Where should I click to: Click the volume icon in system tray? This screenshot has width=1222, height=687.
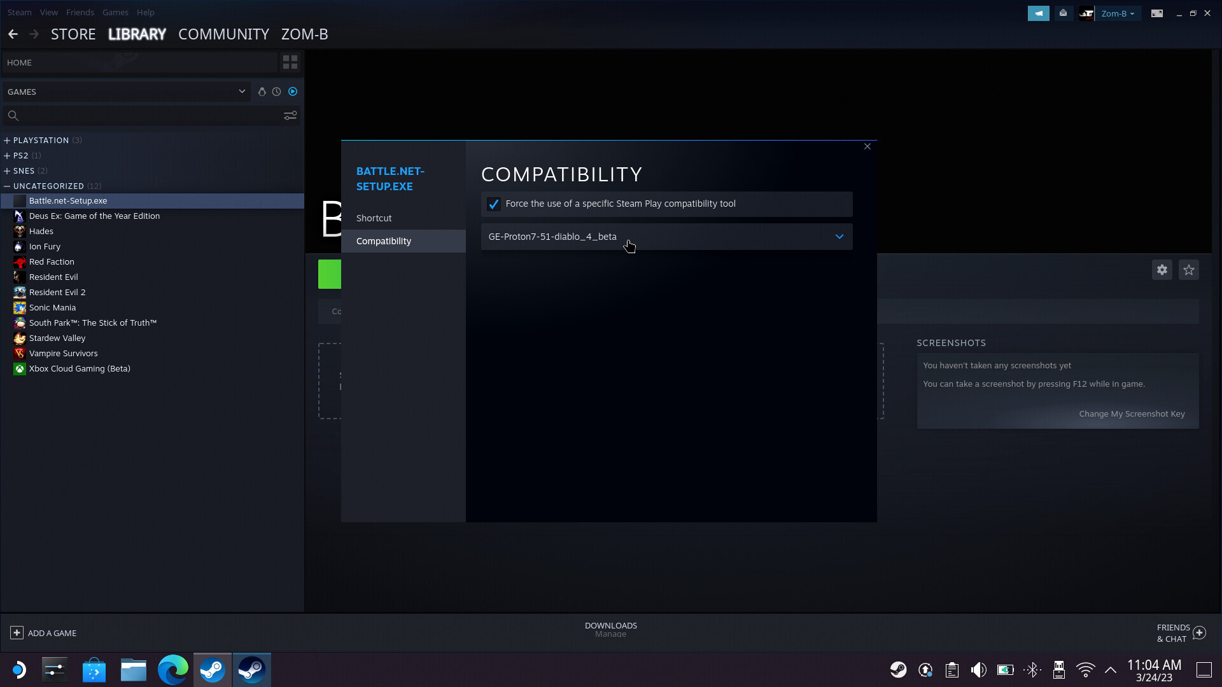click(978, 670)
